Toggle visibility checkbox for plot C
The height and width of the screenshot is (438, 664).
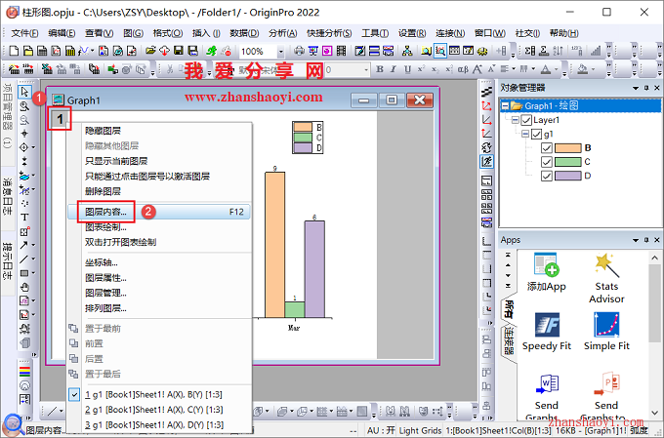(547, 162)
